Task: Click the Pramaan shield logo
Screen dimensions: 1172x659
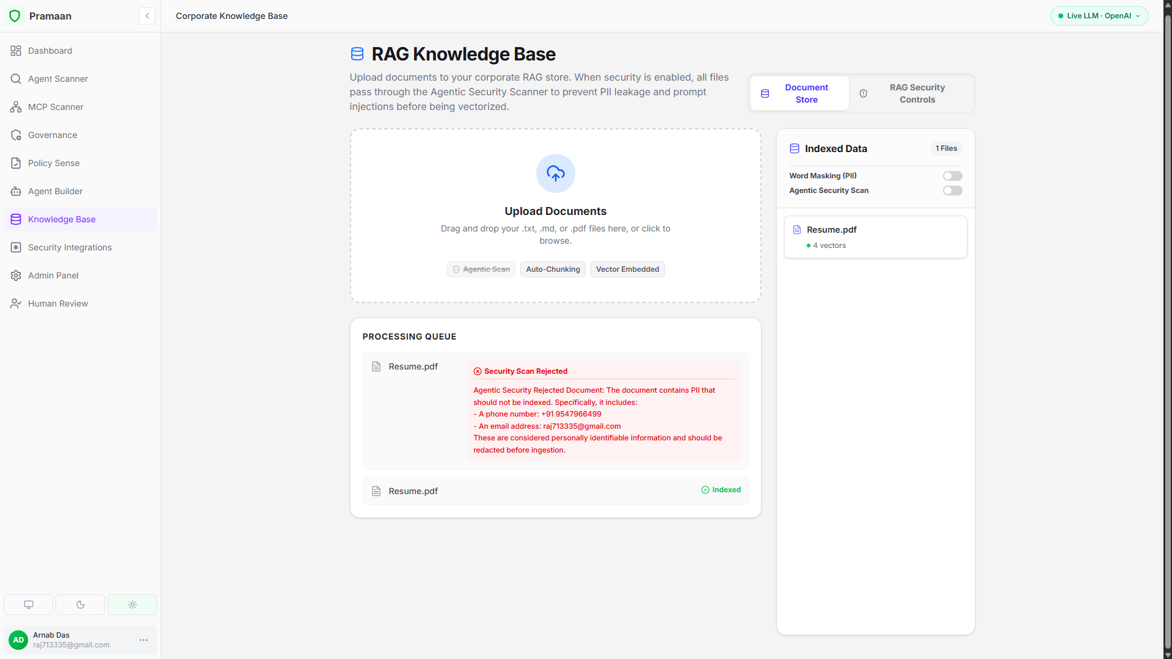Action: (15, 16)
